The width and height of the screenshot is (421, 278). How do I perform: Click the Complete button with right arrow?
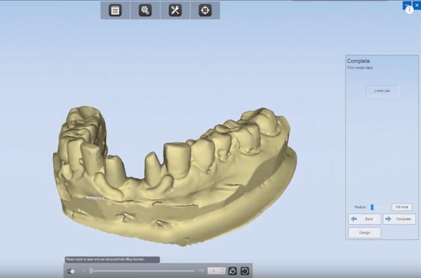click(x=399, y=219)
